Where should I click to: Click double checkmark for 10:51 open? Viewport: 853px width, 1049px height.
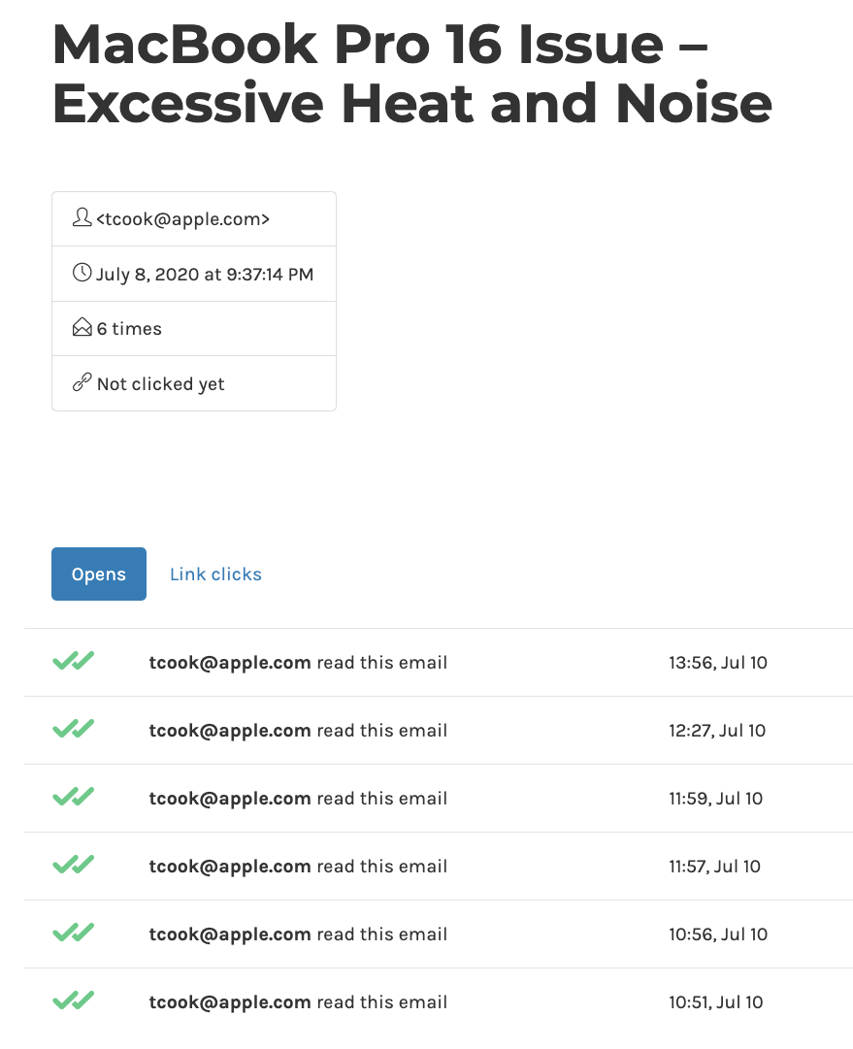(x=74, y=1000)
